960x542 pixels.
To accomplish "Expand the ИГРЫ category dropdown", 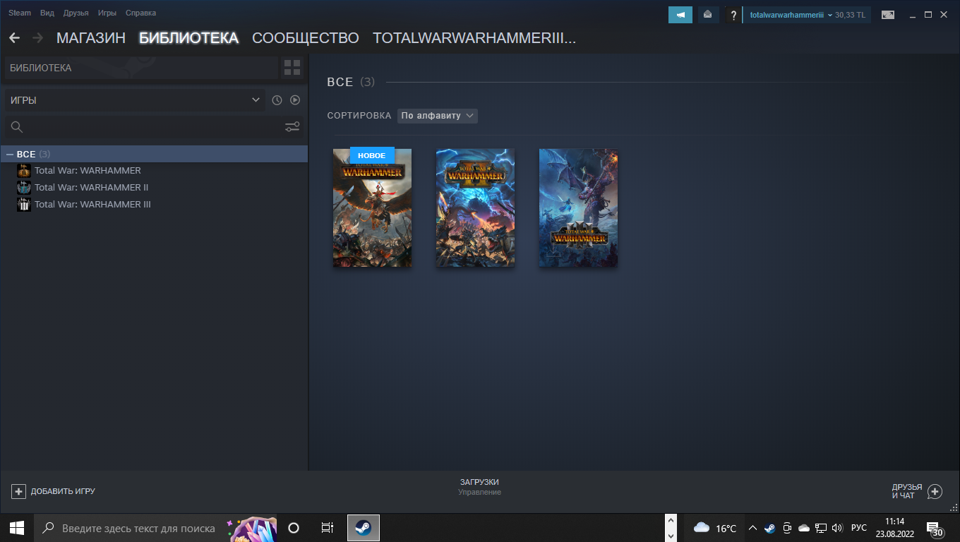I will pyautogui.click(x=135, y=100).
